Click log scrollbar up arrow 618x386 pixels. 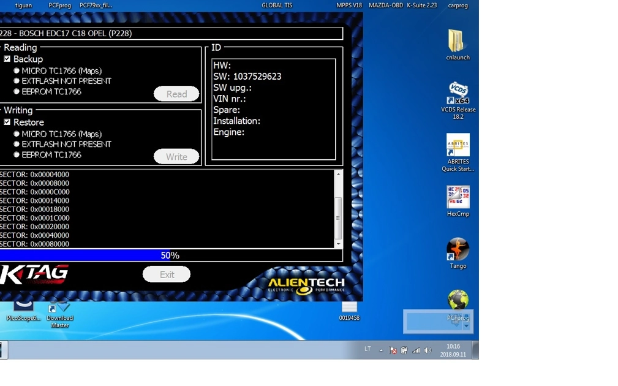point(338,174)
